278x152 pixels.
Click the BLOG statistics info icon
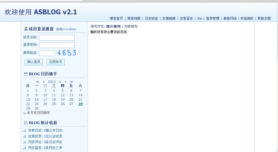(26, 123)
